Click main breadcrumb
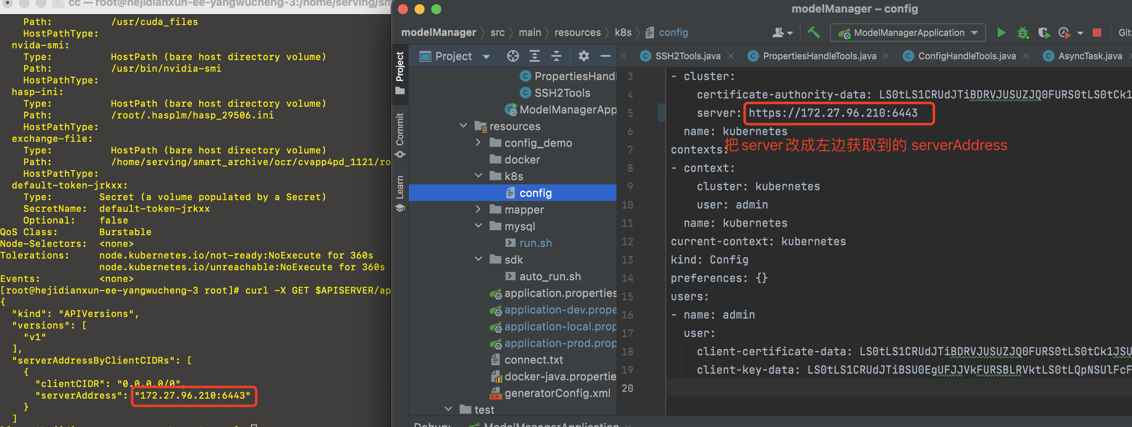This screenshot has width=1132, height=427. pyautogui.click(x=530, y=33)
